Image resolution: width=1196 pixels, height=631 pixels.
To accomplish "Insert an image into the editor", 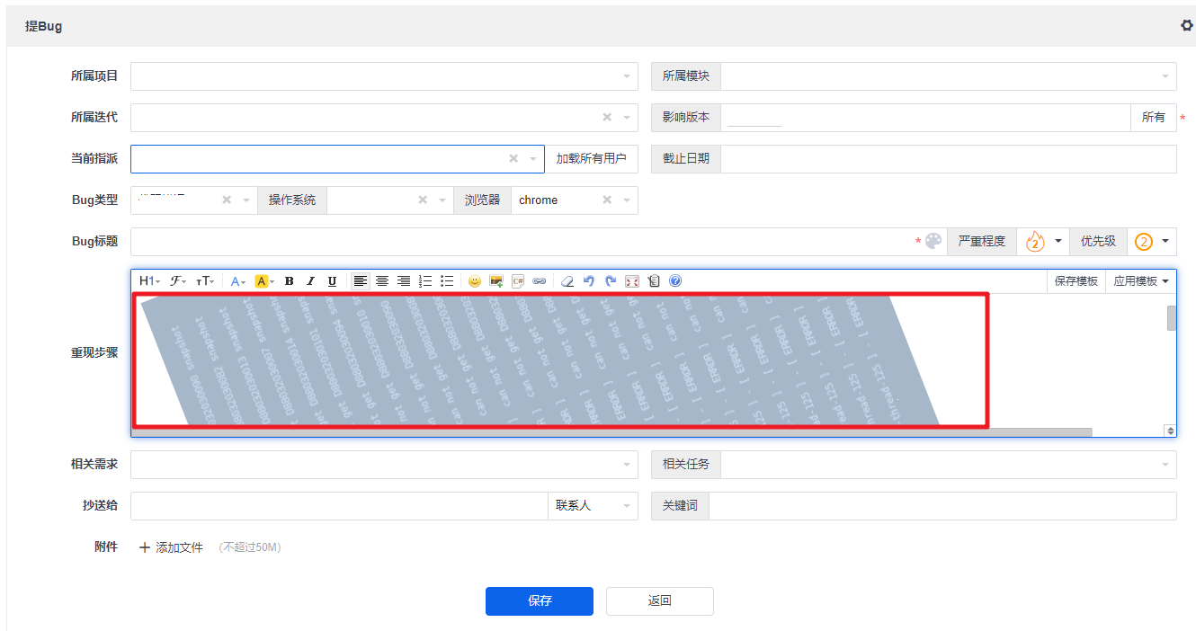I will click(x=495, y=281).
